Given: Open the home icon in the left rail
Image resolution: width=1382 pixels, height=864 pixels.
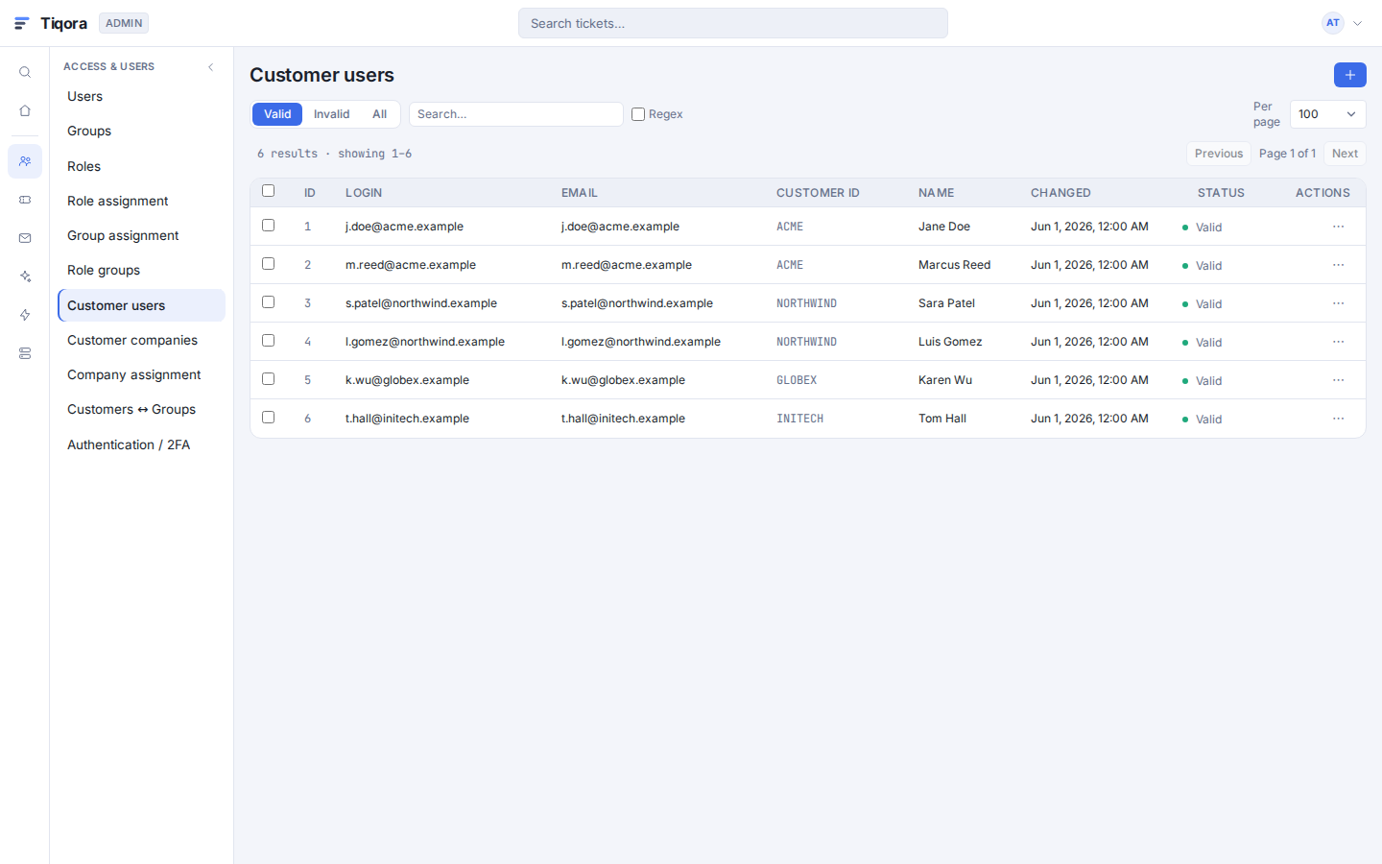Looking at the screenshot, I should tap(25, 110).
